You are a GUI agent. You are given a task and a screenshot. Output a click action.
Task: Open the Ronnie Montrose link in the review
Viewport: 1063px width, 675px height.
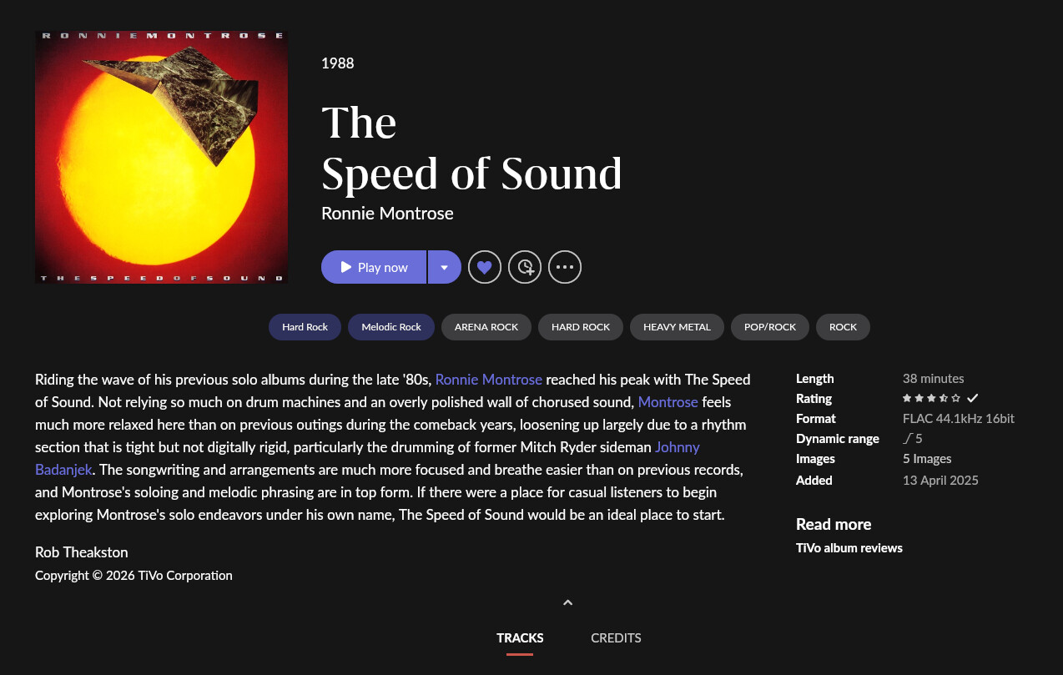(x=489, y=380)
